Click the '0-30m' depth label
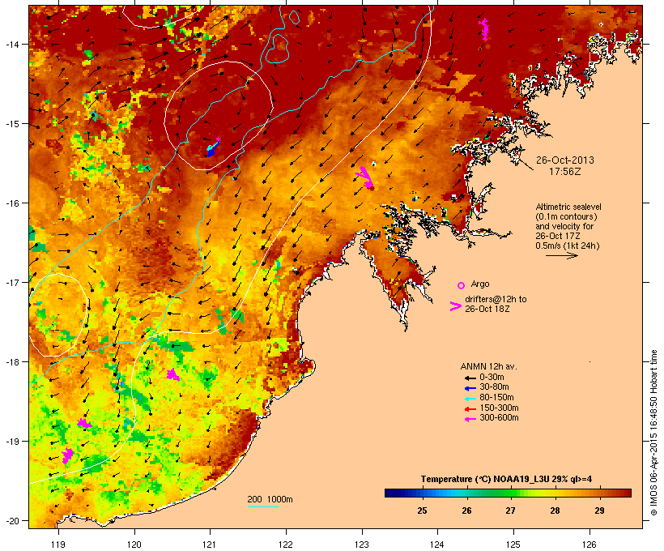664x551 pixels. point(492,378)
